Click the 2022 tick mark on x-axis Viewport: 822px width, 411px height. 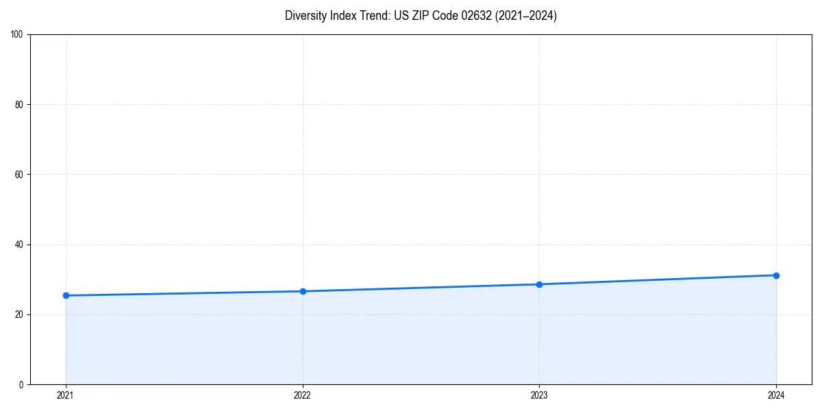coord(302,386)
